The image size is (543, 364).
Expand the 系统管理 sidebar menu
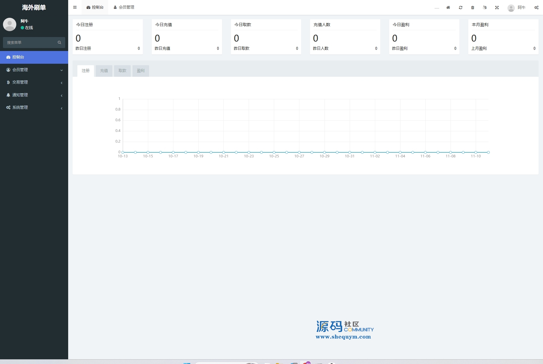(34, 108)
